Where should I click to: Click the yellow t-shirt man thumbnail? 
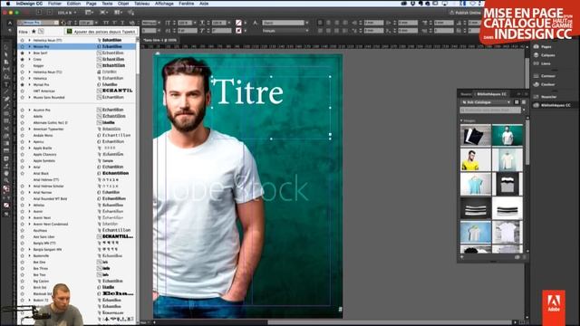[x=475, y=159]
